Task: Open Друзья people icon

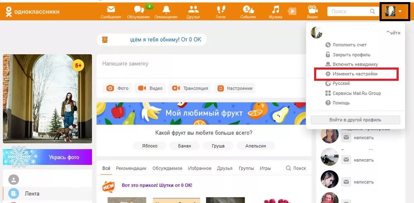Action: click(x=193, y=10)
